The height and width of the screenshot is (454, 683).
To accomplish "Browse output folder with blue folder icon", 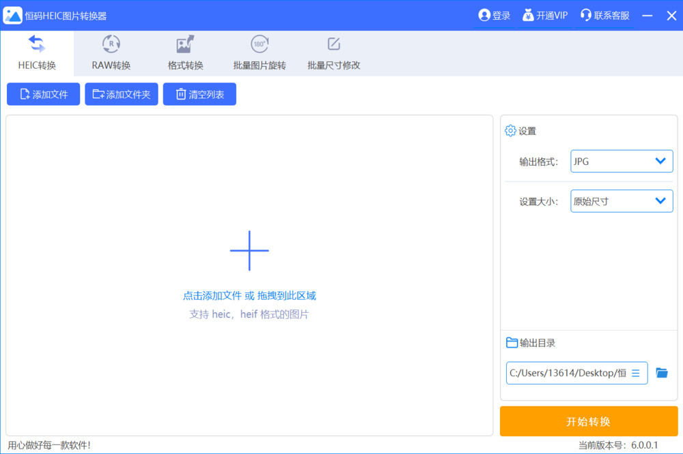I will tap(661, 373).
